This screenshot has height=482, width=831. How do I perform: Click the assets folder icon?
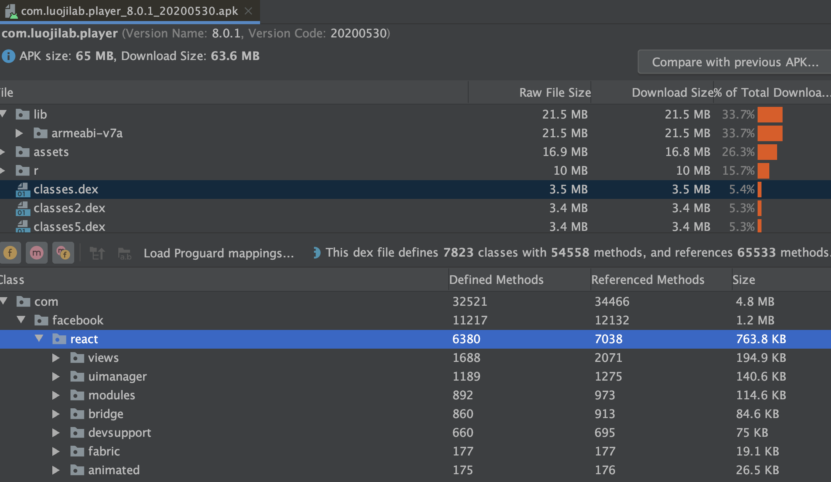(23, 152)
